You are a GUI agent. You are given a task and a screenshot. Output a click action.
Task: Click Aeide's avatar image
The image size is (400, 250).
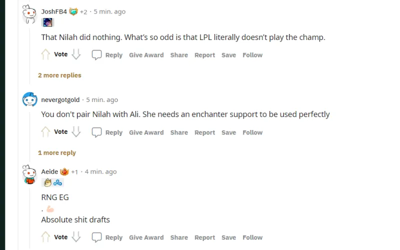[30, 175]
